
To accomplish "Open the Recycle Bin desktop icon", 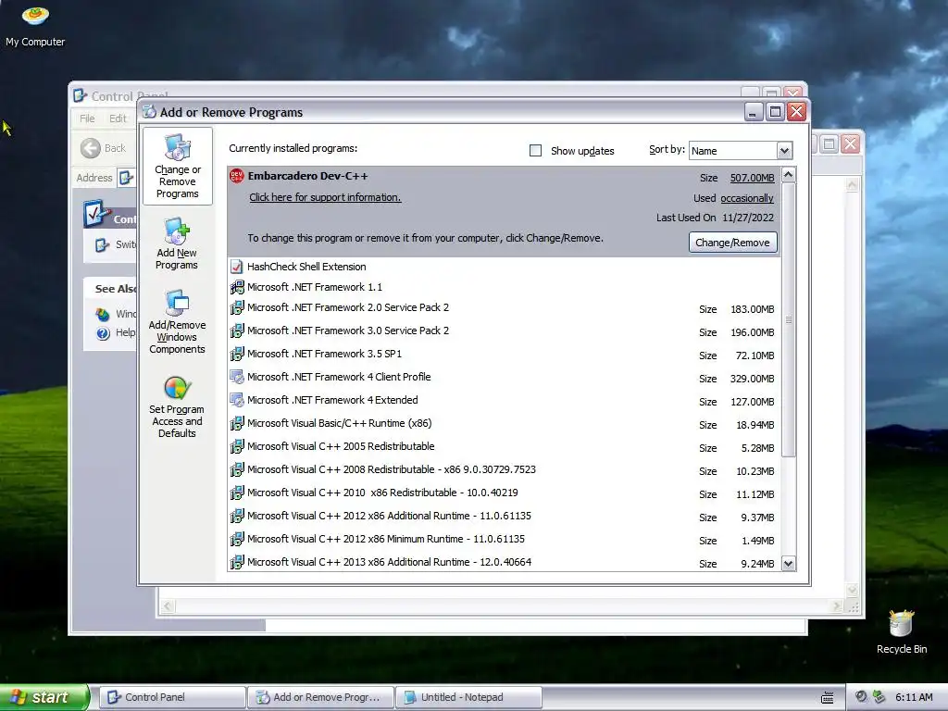I will click(901, 631).
